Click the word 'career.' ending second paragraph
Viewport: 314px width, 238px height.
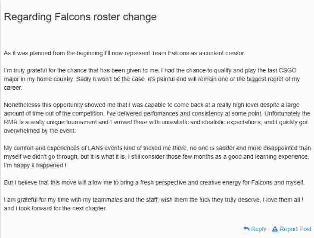point(13,88)
